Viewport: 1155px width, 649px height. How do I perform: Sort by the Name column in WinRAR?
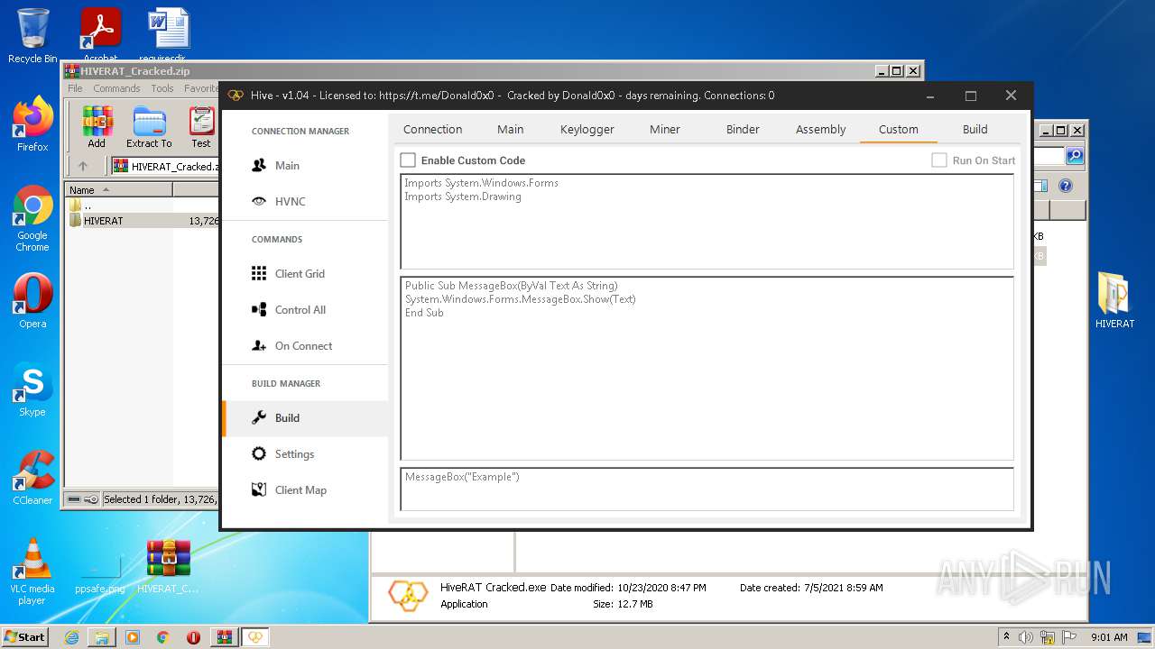click(x=119, y=189)
